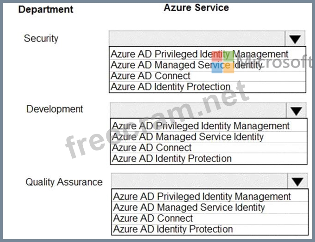The width and height of the screenshot is (315, 242).
Task: Choose Azure AD Connect for Quality Assurance
Action: coord(153,218)
